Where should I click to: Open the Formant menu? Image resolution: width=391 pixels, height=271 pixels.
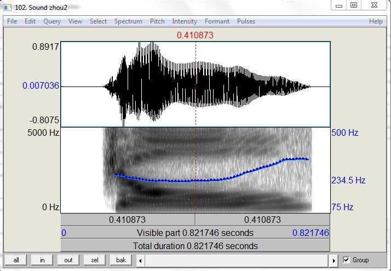217,21
